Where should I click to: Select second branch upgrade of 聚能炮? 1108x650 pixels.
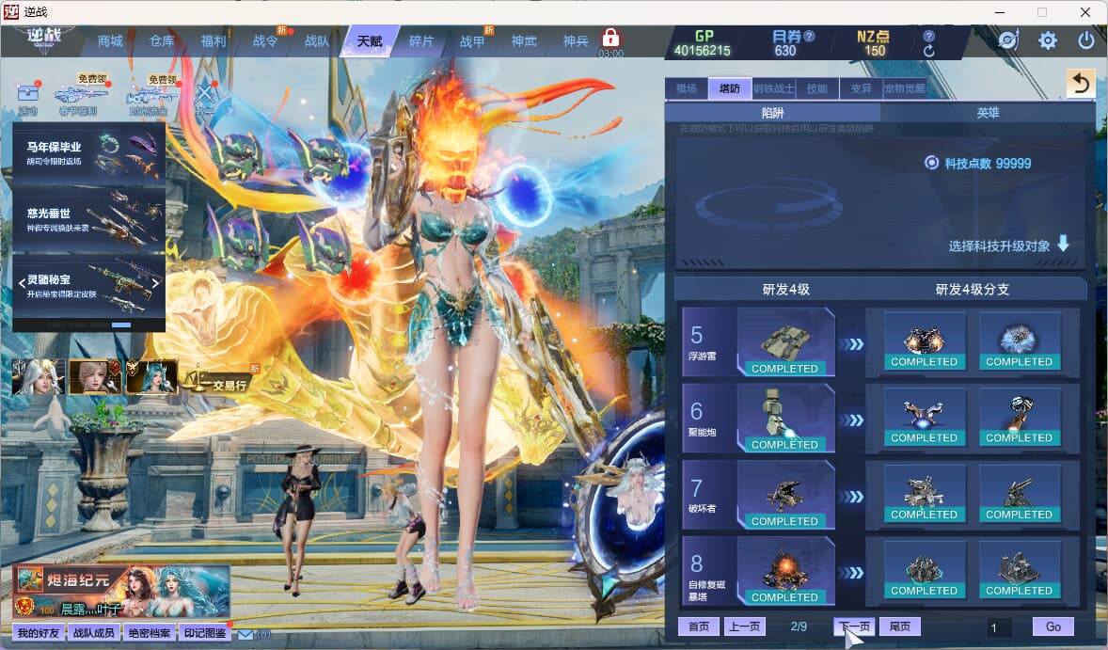1019,417
